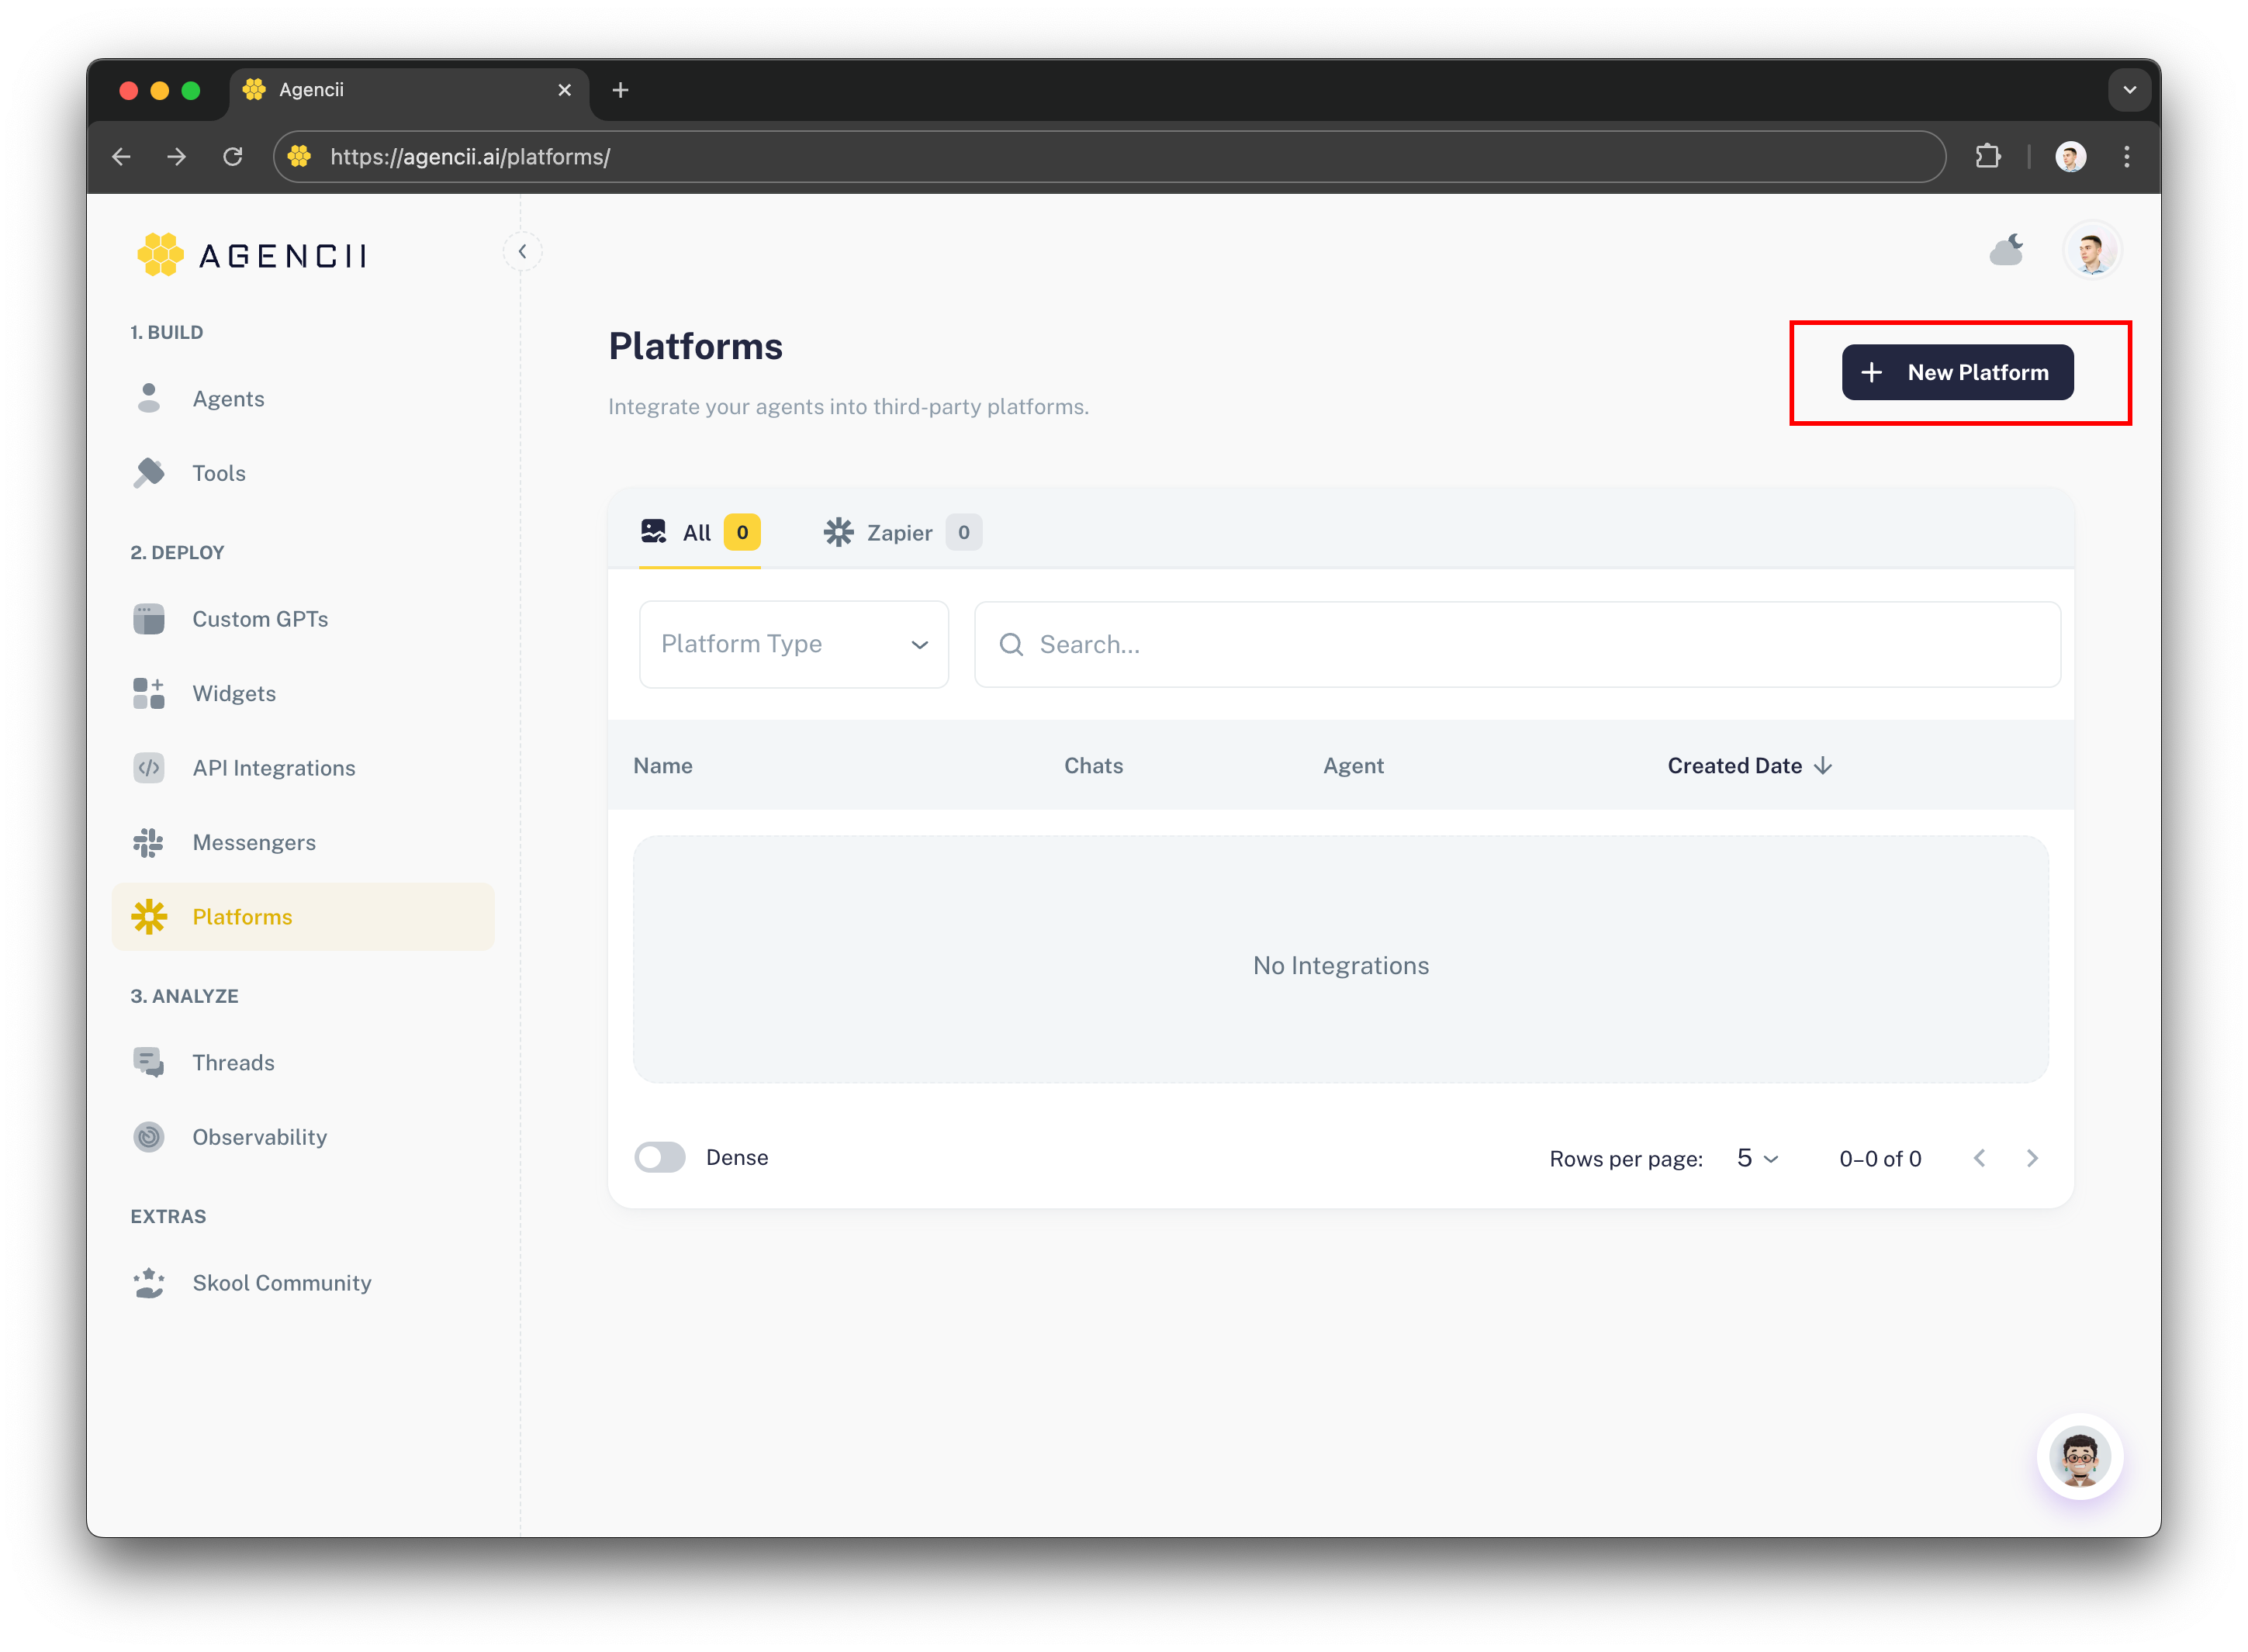Click the Tools hammer icon

149,473
